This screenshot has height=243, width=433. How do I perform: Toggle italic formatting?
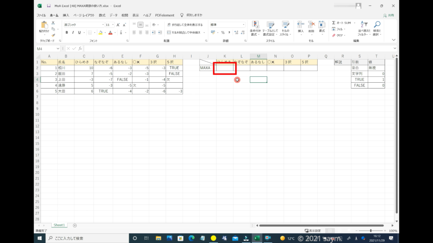pos(73,32)
